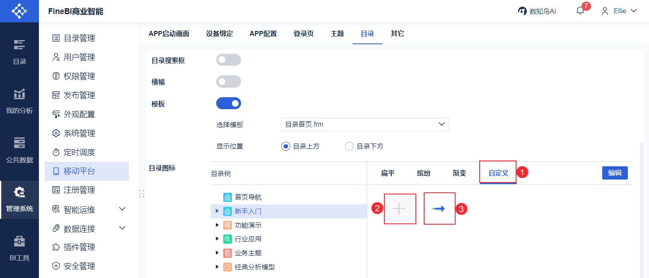Switch to the 登录页 tab
The height and width of the screenshot is (278, 649).
coord(304,34)
